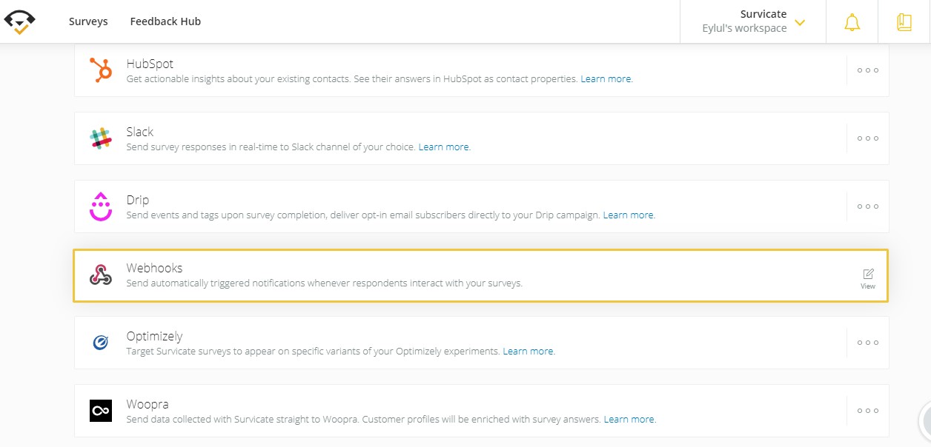Open the Drip three-dot options menu

868,206
